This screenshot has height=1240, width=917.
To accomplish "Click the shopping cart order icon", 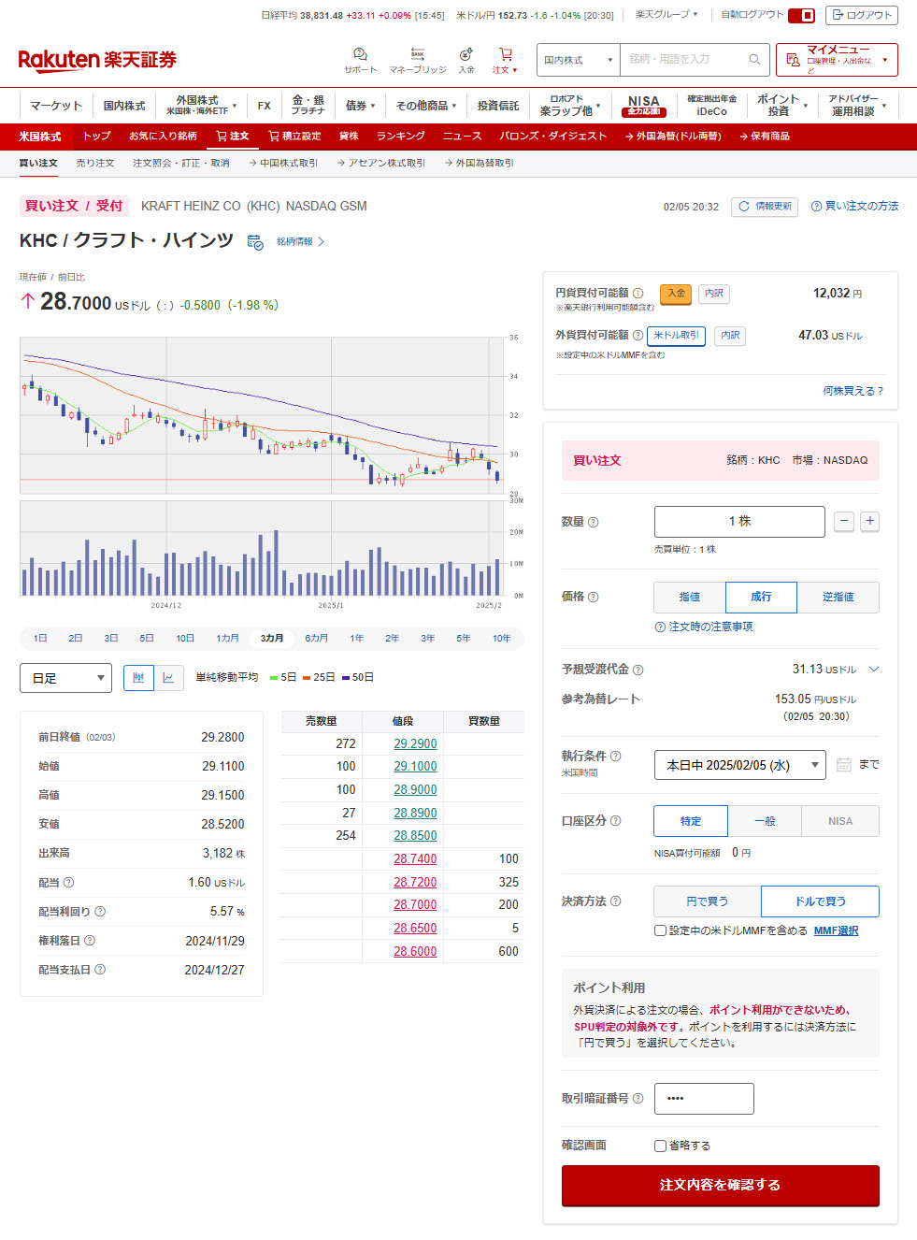I will [x=505, y=54].
